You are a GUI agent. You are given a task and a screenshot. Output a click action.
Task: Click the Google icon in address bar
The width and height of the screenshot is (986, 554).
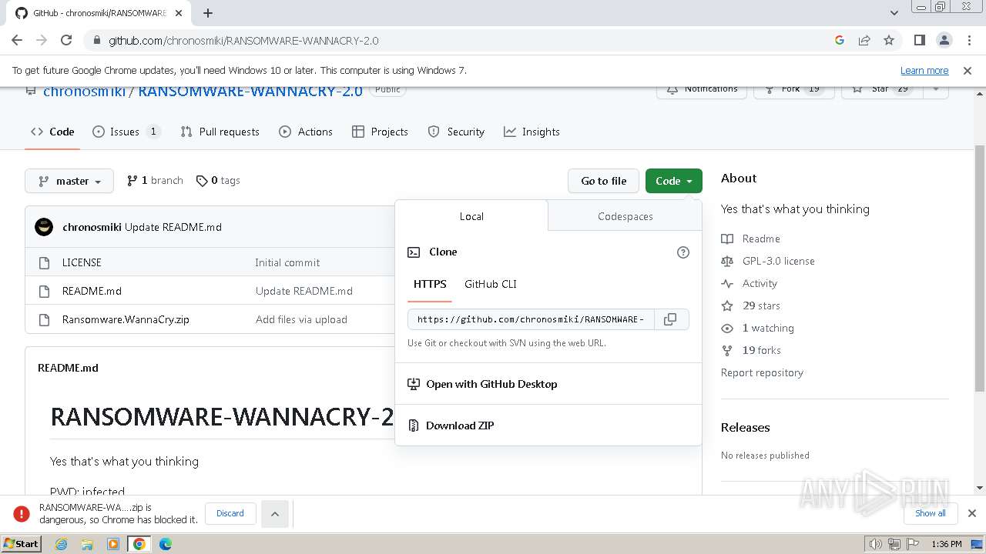tap(840, 40)
